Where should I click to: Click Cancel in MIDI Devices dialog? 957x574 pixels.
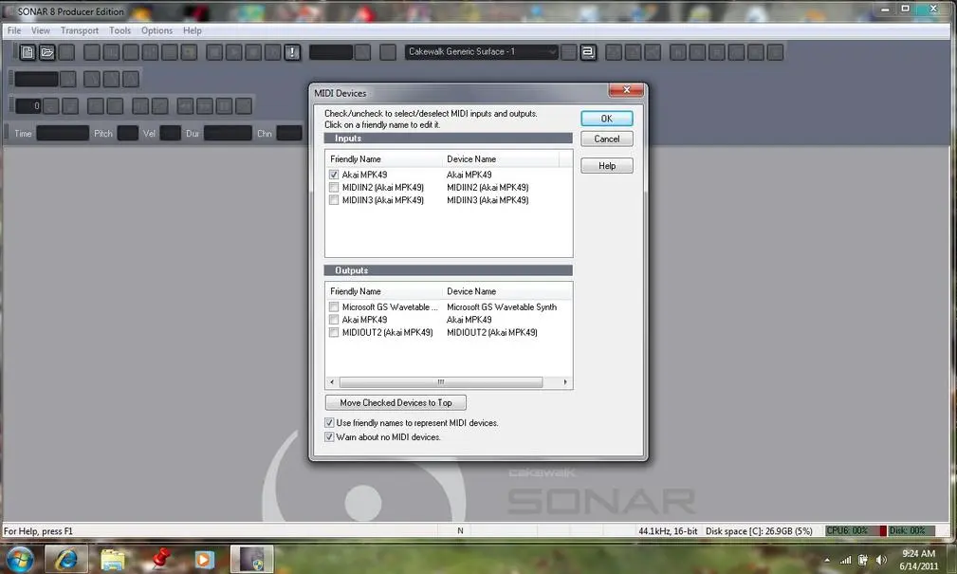point(607,139)
